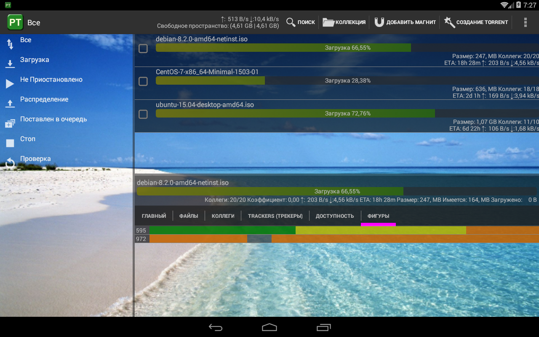Tap the battery status icon
The image size is (539, 337).
click(518, 5)
